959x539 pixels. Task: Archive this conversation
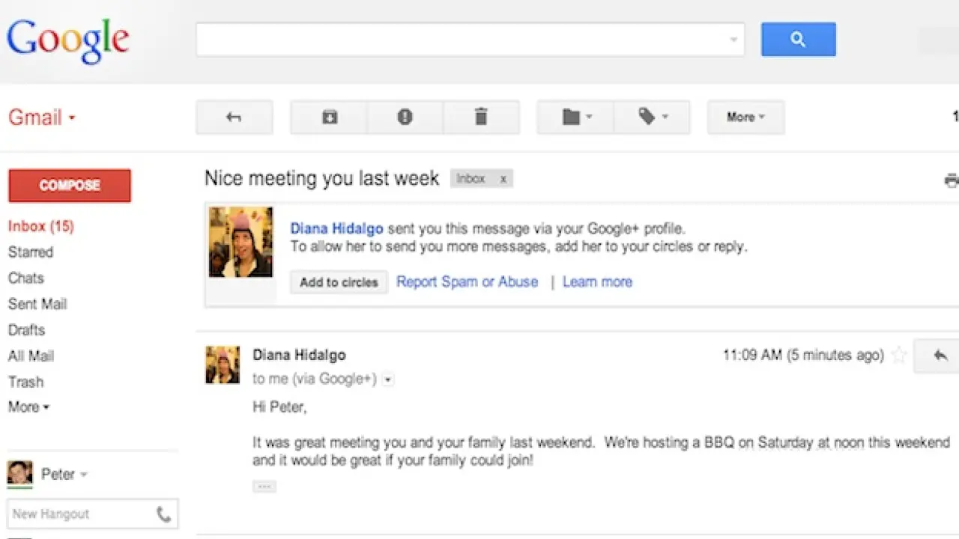click(329, 118)
